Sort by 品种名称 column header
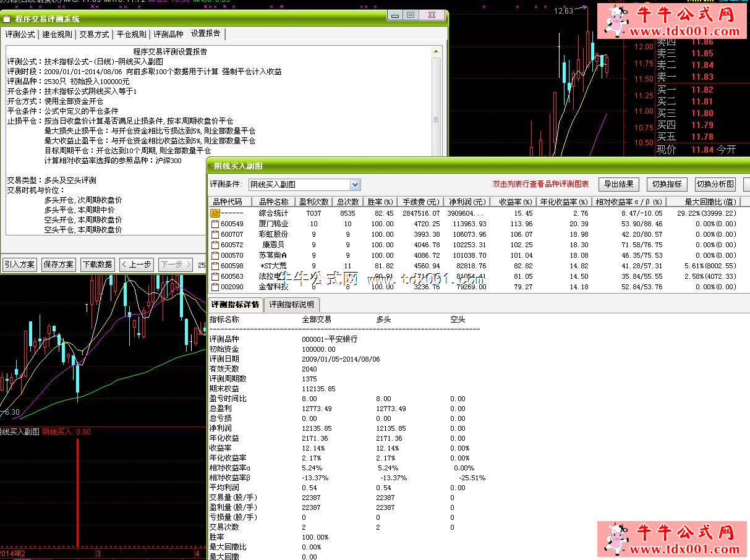This screenshot has height=560, width=750. (273, 202)
